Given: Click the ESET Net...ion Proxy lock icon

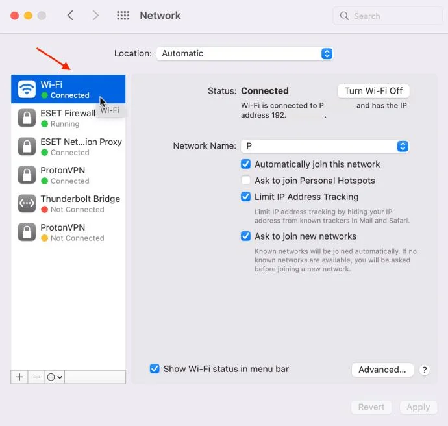Looking at the screenshot, I should [27, 146].
